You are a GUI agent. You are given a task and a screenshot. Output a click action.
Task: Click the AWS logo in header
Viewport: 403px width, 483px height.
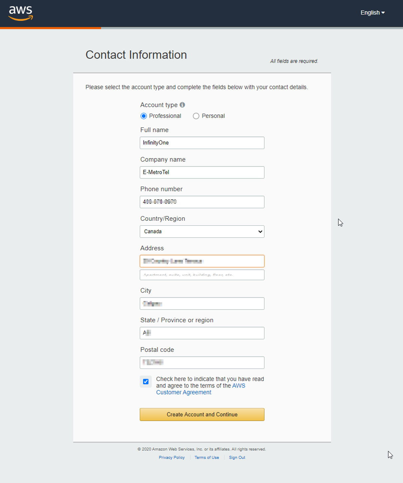(x=21, y=13)
